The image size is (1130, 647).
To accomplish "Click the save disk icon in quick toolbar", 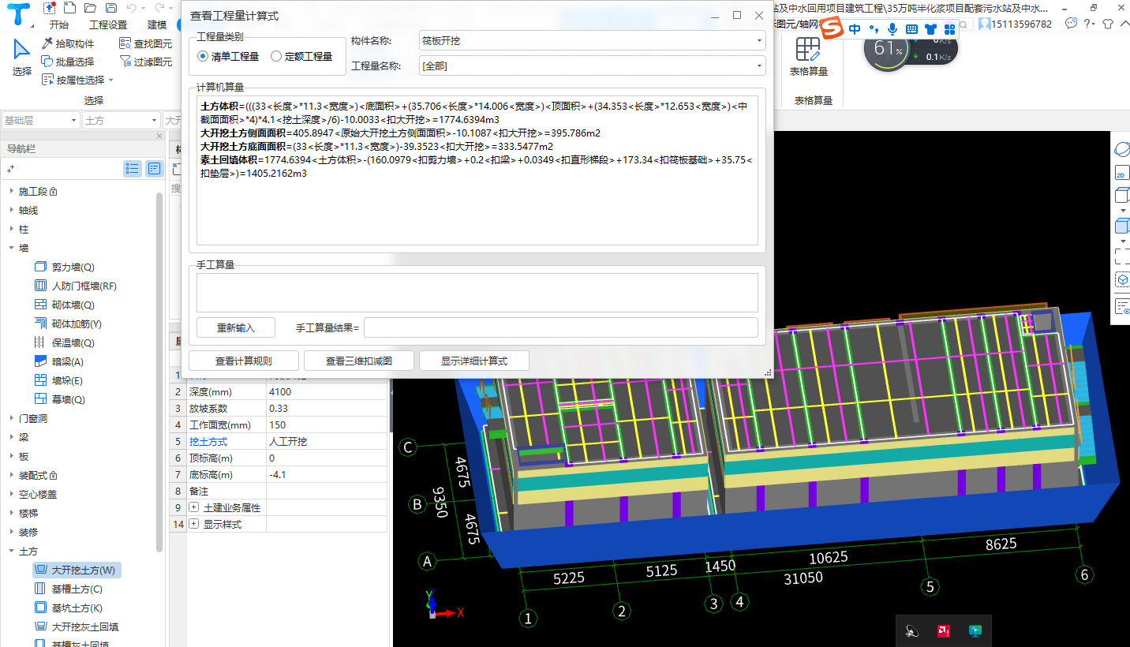I will pyautogui.click(x=111, y=8).
